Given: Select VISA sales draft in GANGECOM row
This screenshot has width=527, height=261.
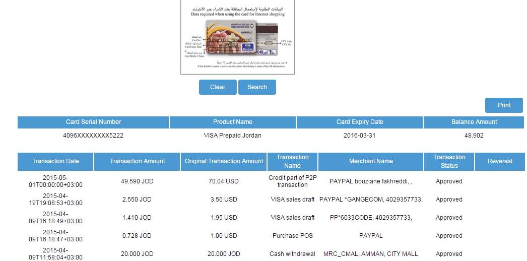Looking at the screenshot, I should point(292,200).
